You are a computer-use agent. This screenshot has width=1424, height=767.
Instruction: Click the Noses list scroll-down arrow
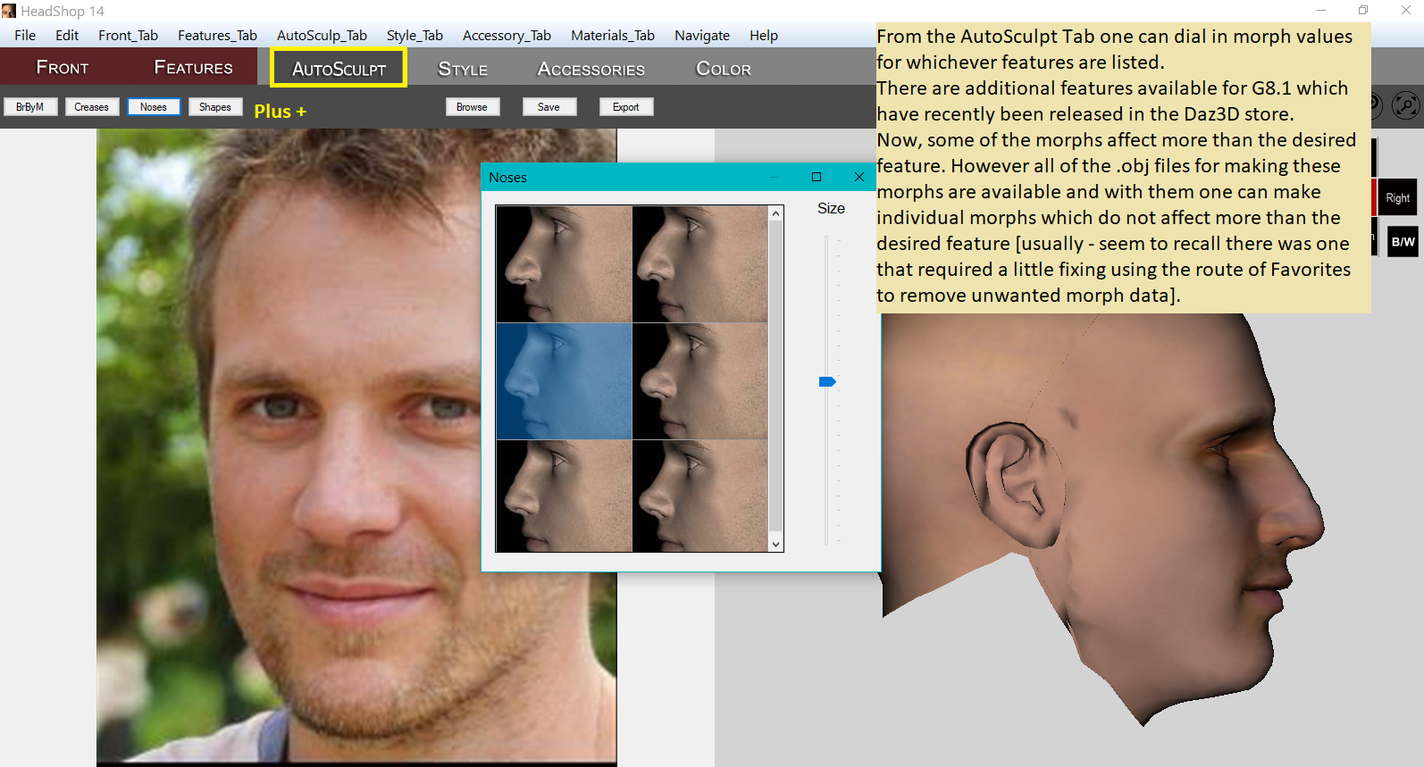[x=775, y=544]
